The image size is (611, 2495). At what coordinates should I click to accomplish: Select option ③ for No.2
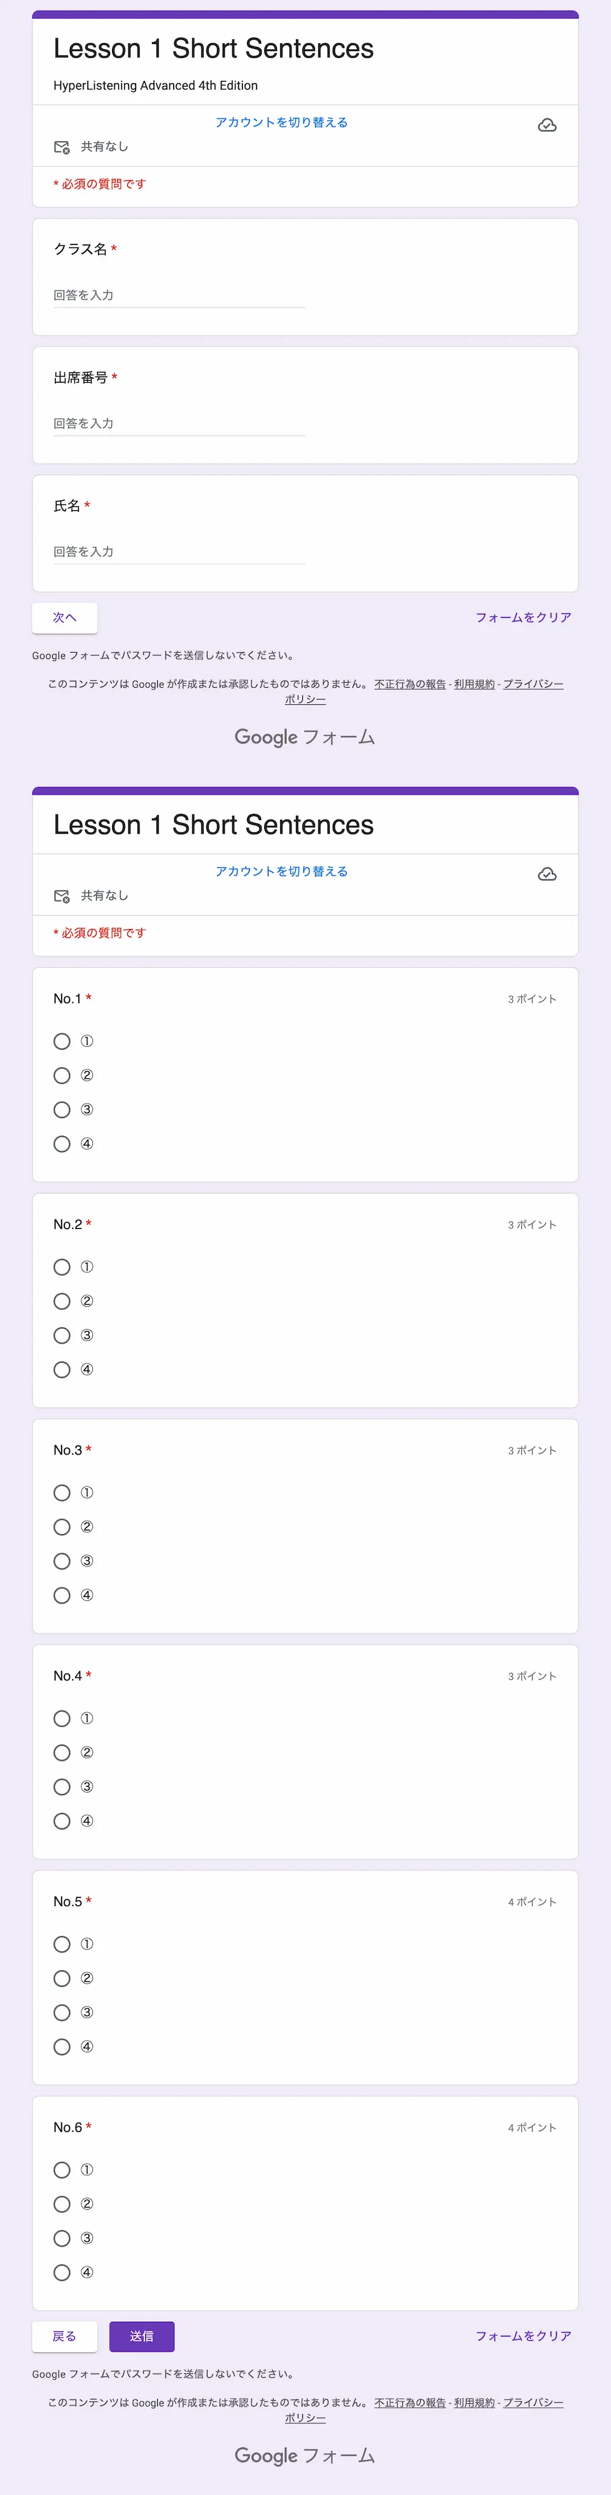point(62,1335)
